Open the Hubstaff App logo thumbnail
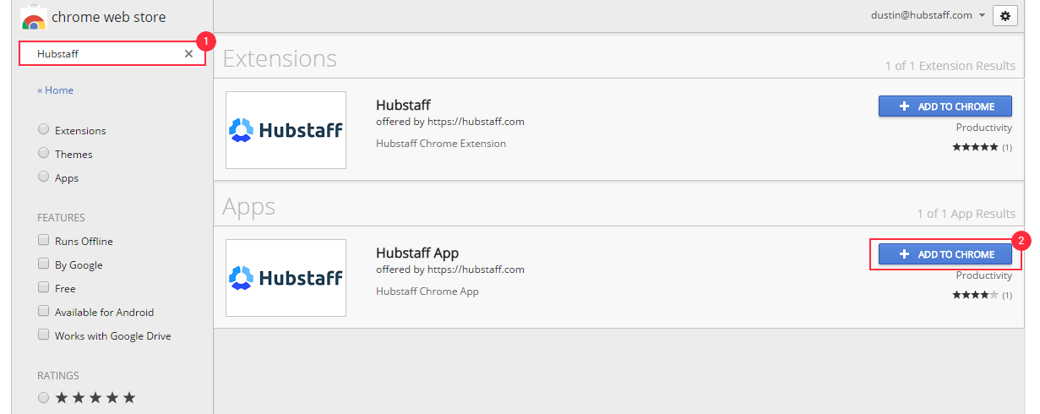Image resolution: width=1040 pixels, height=414 pixels. 286,278
